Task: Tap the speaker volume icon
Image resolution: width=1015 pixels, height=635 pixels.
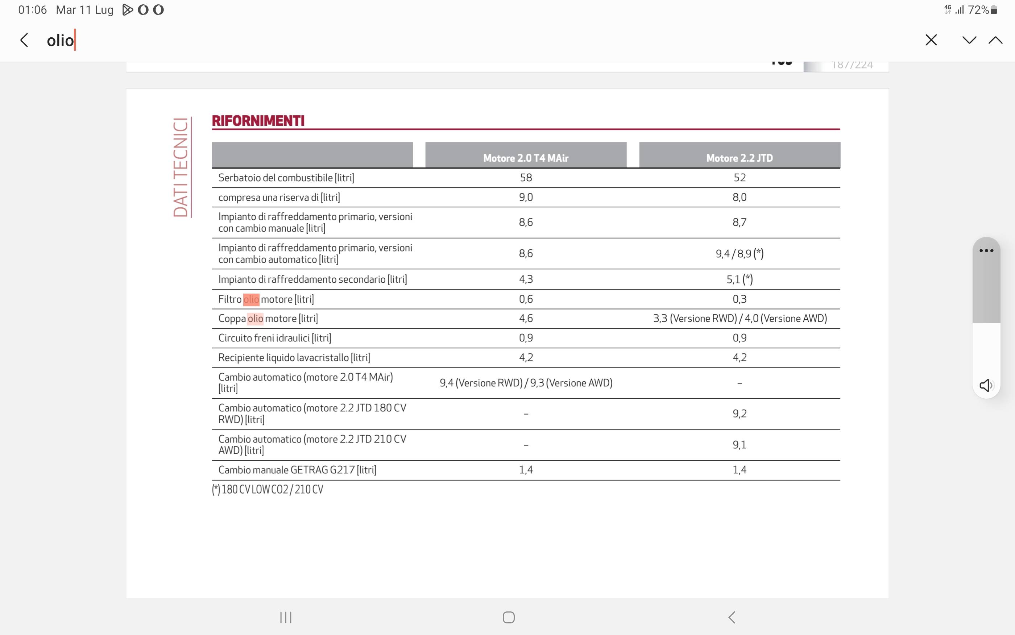Action: click(x=986, y=385)
